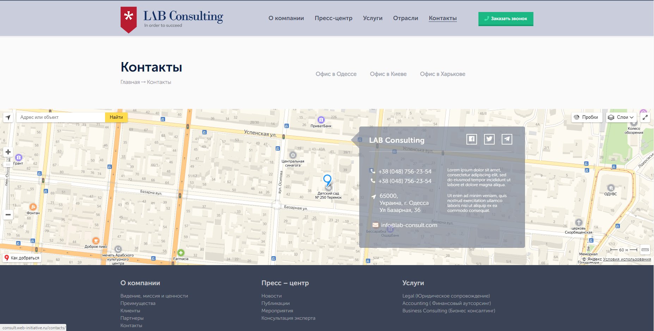Toggle the Пробки traffic layer
654x331 pixels.
[587, 117]
